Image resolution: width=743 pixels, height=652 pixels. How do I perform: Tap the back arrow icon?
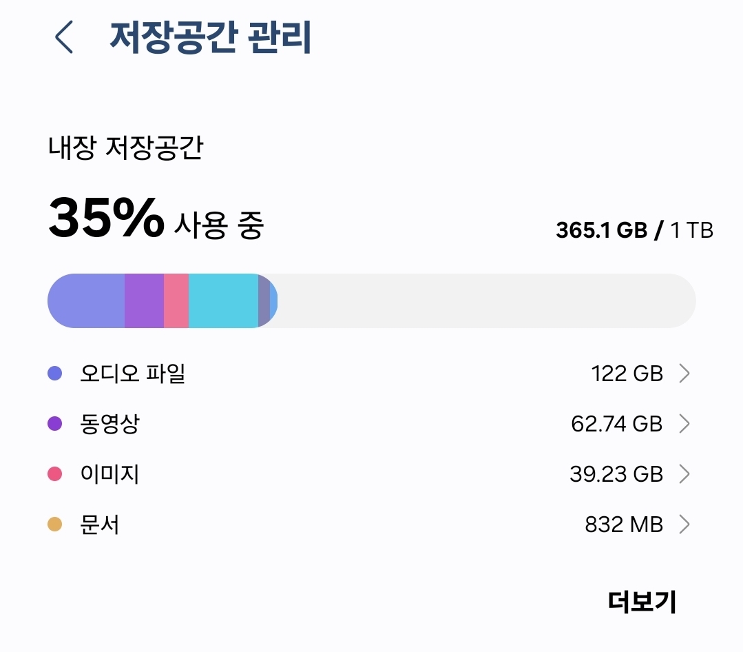(x=64, y=37)
